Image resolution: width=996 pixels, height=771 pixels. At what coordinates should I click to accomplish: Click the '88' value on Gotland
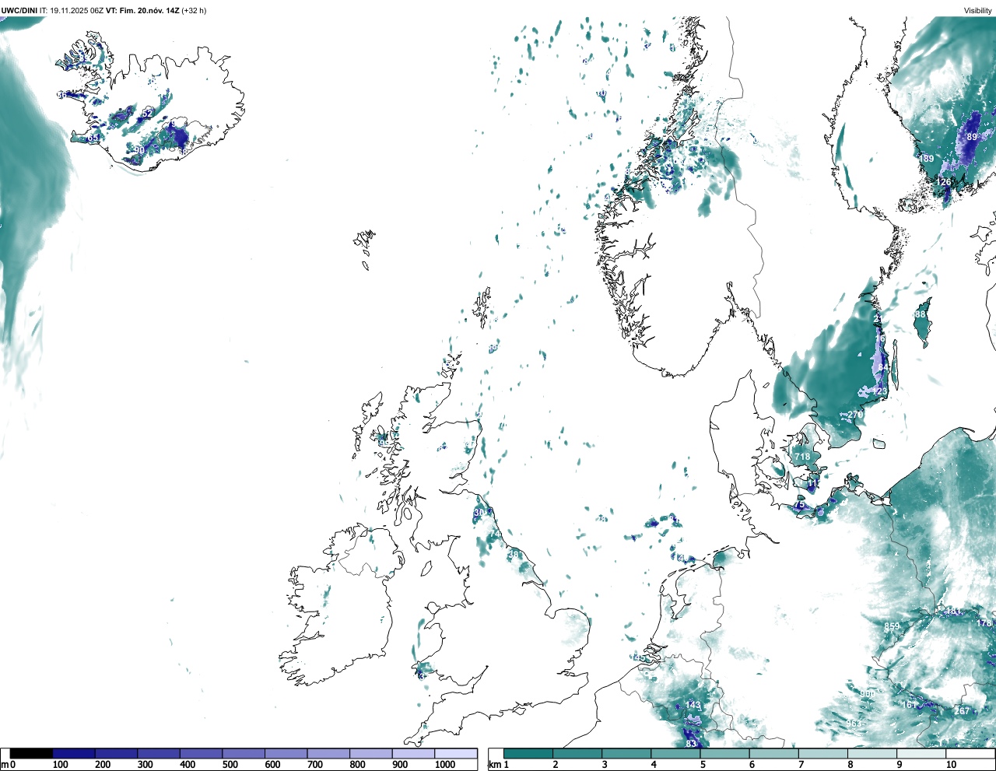pos(921,314)
